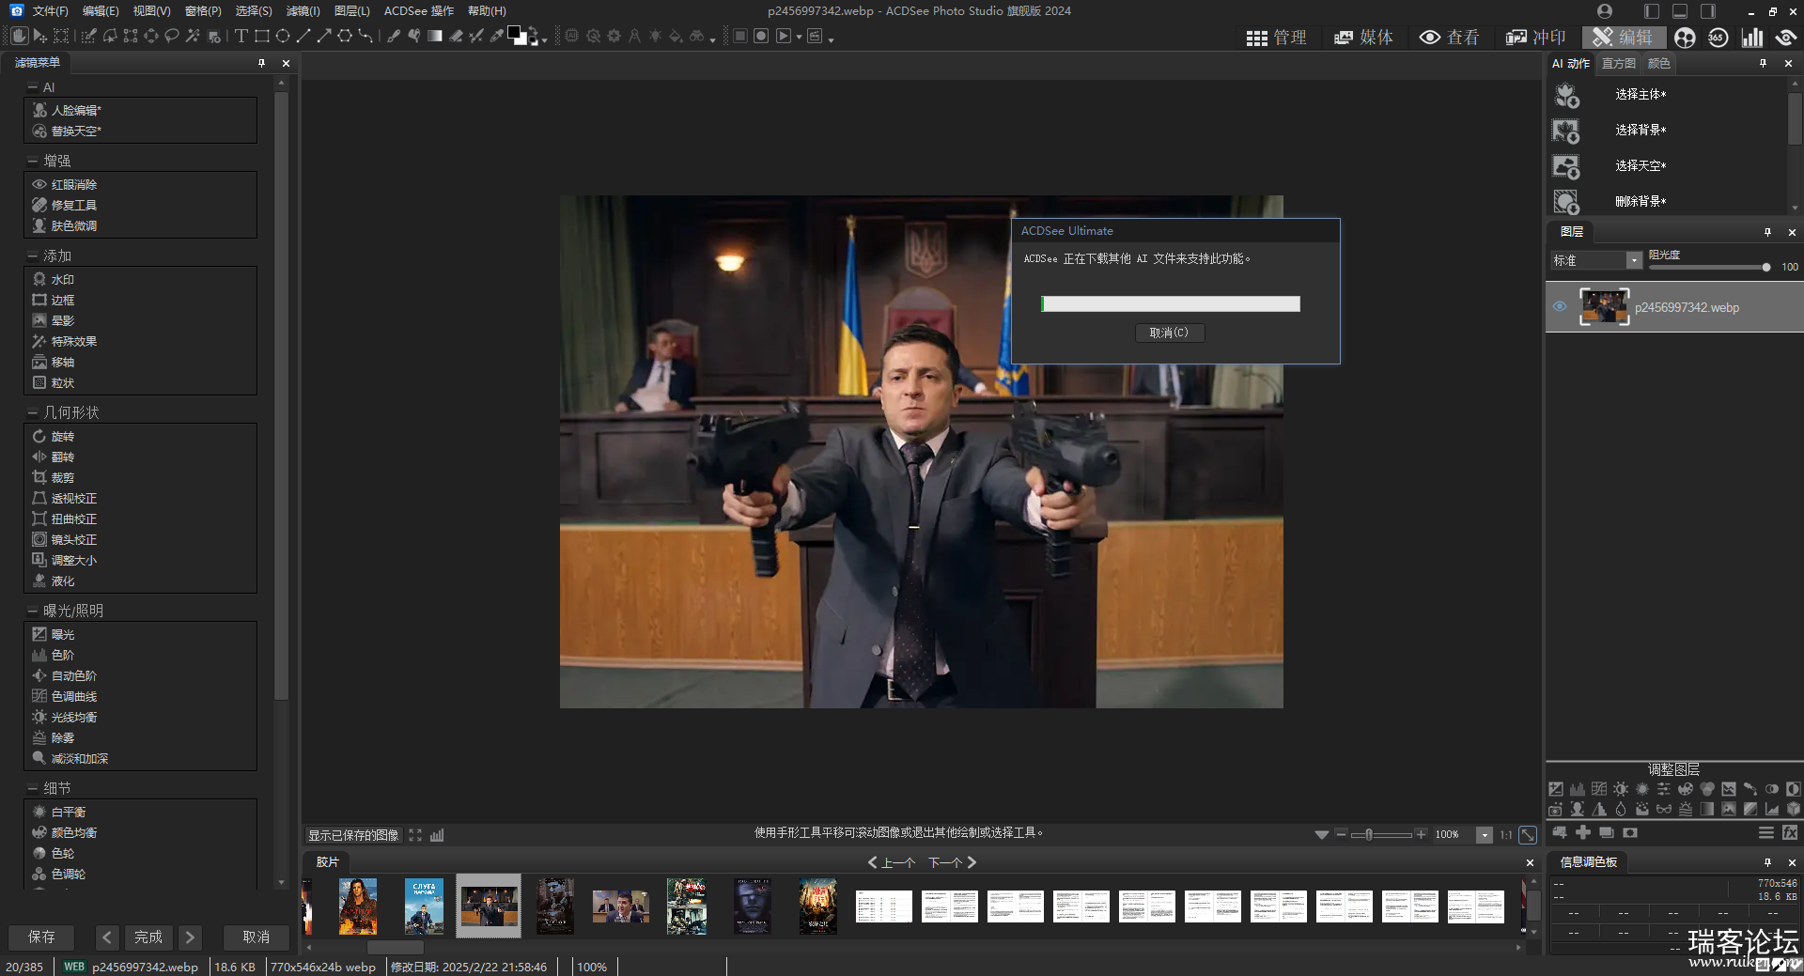
Task: Choose the Rectangle shape tool
Action: (262, 36)
